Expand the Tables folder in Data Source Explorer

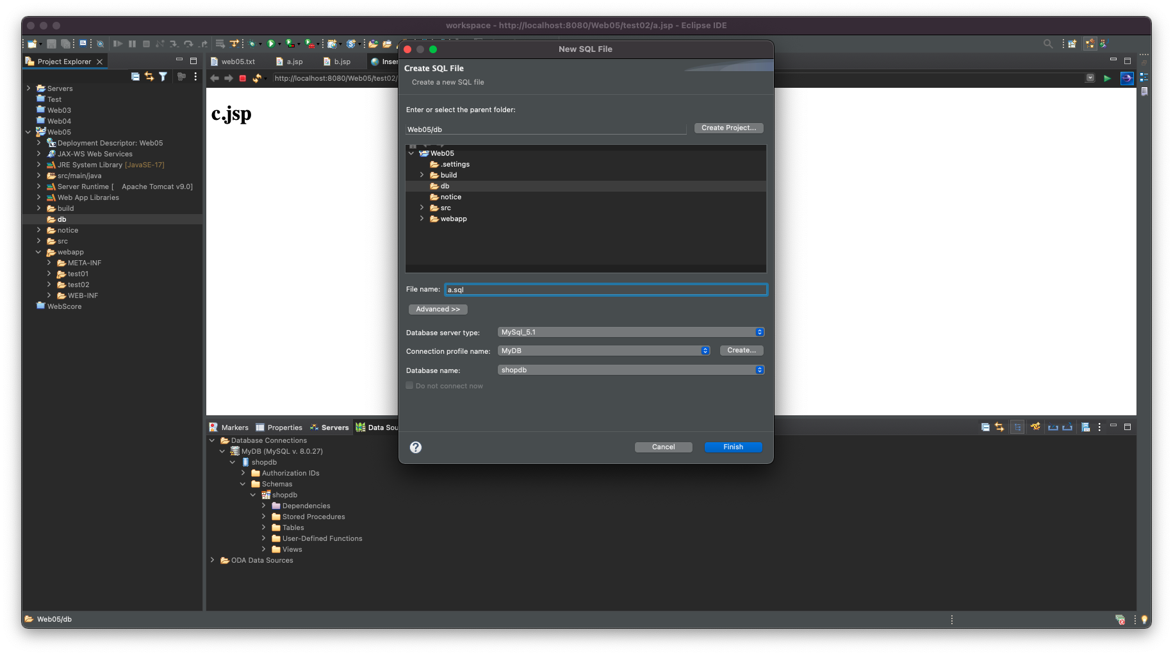[263, 527]
